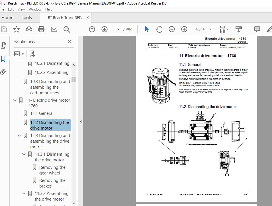Screen dimensions: 272x206
Task: Open the page fit options dropdown arrow
Action: (228, 29)
